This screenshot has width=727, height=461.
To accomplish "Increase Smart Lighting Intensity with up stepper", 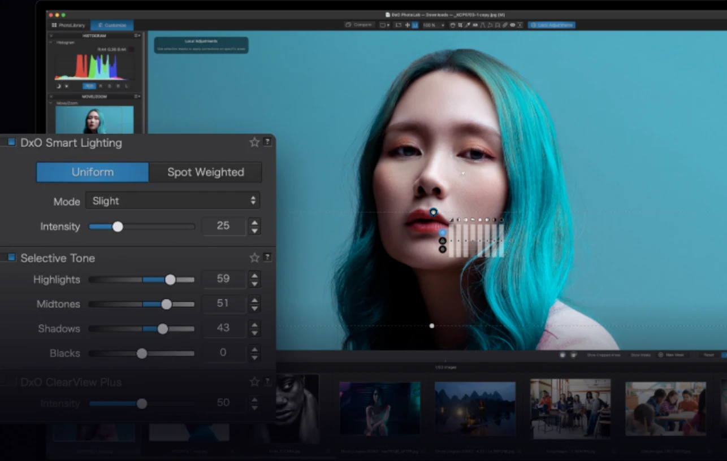I will [255, 222].
